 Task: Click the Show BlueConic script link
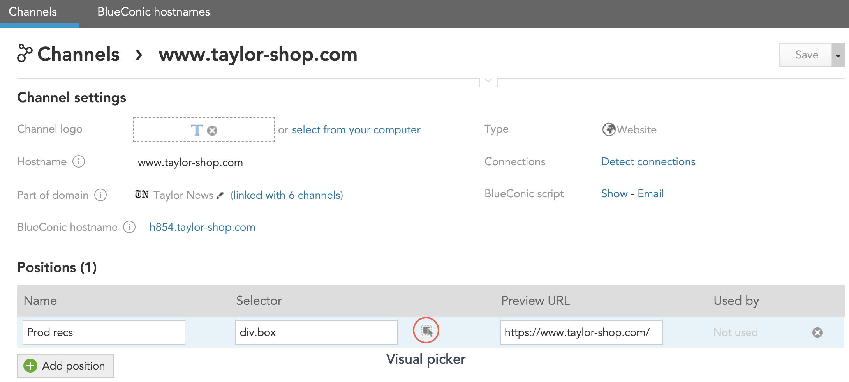point(614,194)
